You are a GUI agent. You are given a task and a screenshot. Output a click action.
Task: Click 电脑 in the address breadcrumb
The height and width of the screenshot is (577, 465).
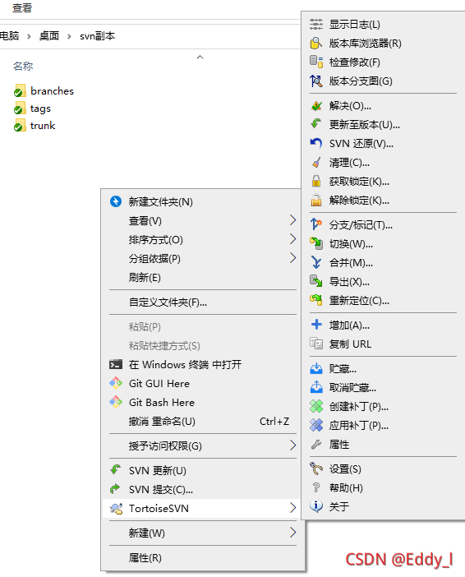coord(9,36)
